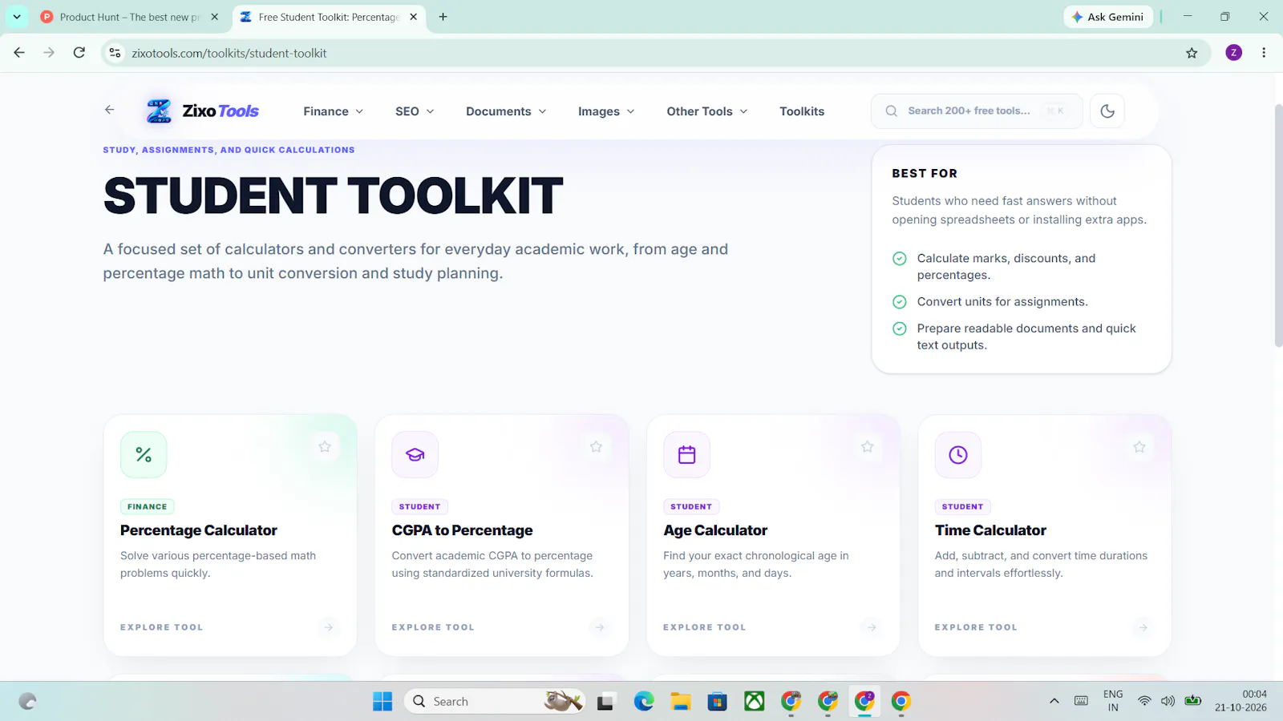Viewport: 1283px width, 721px height.
Task: Click the Zixo Tools logo
Action: (202, 111)
